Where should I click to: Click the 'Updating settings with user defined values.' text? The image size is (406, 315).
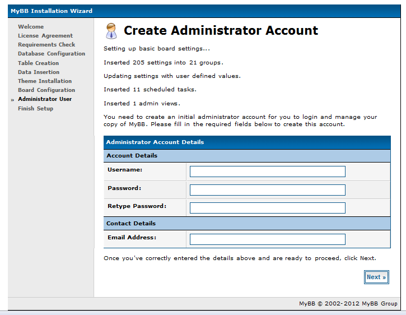172,76
